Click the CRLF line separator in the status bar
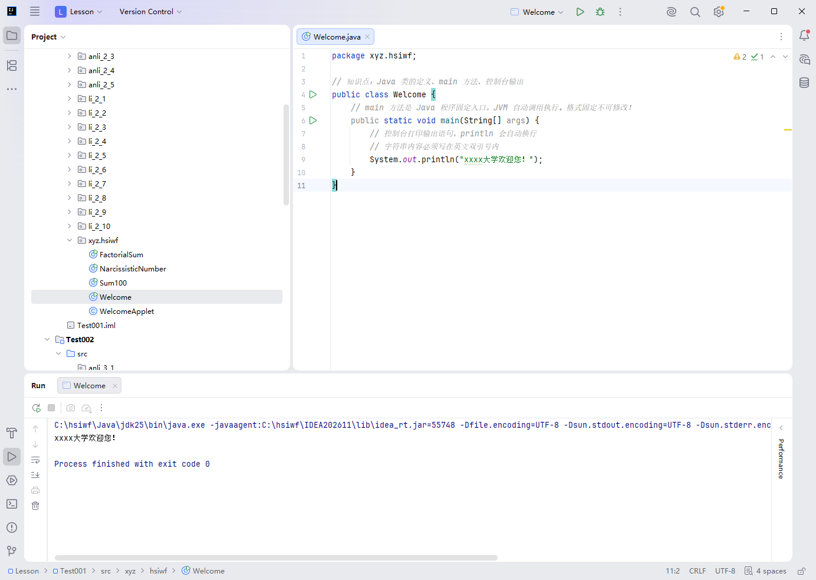The image size is (816, 580). coord(697,571)
